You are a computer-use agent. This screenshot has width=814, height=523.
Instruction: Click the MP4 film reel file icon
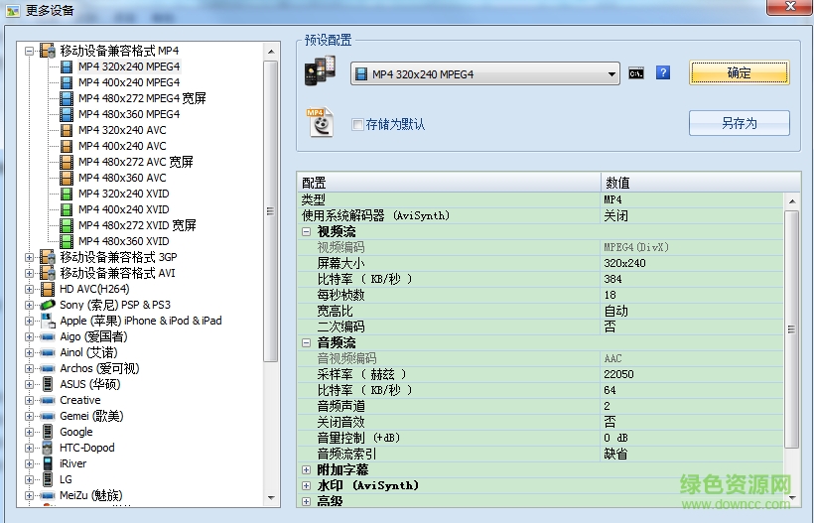tap(321, 122)
